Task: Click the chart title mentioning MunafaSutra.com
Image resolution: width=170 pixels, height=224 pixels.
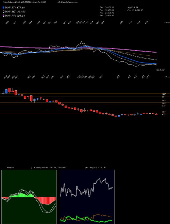Action: point(40,2)
